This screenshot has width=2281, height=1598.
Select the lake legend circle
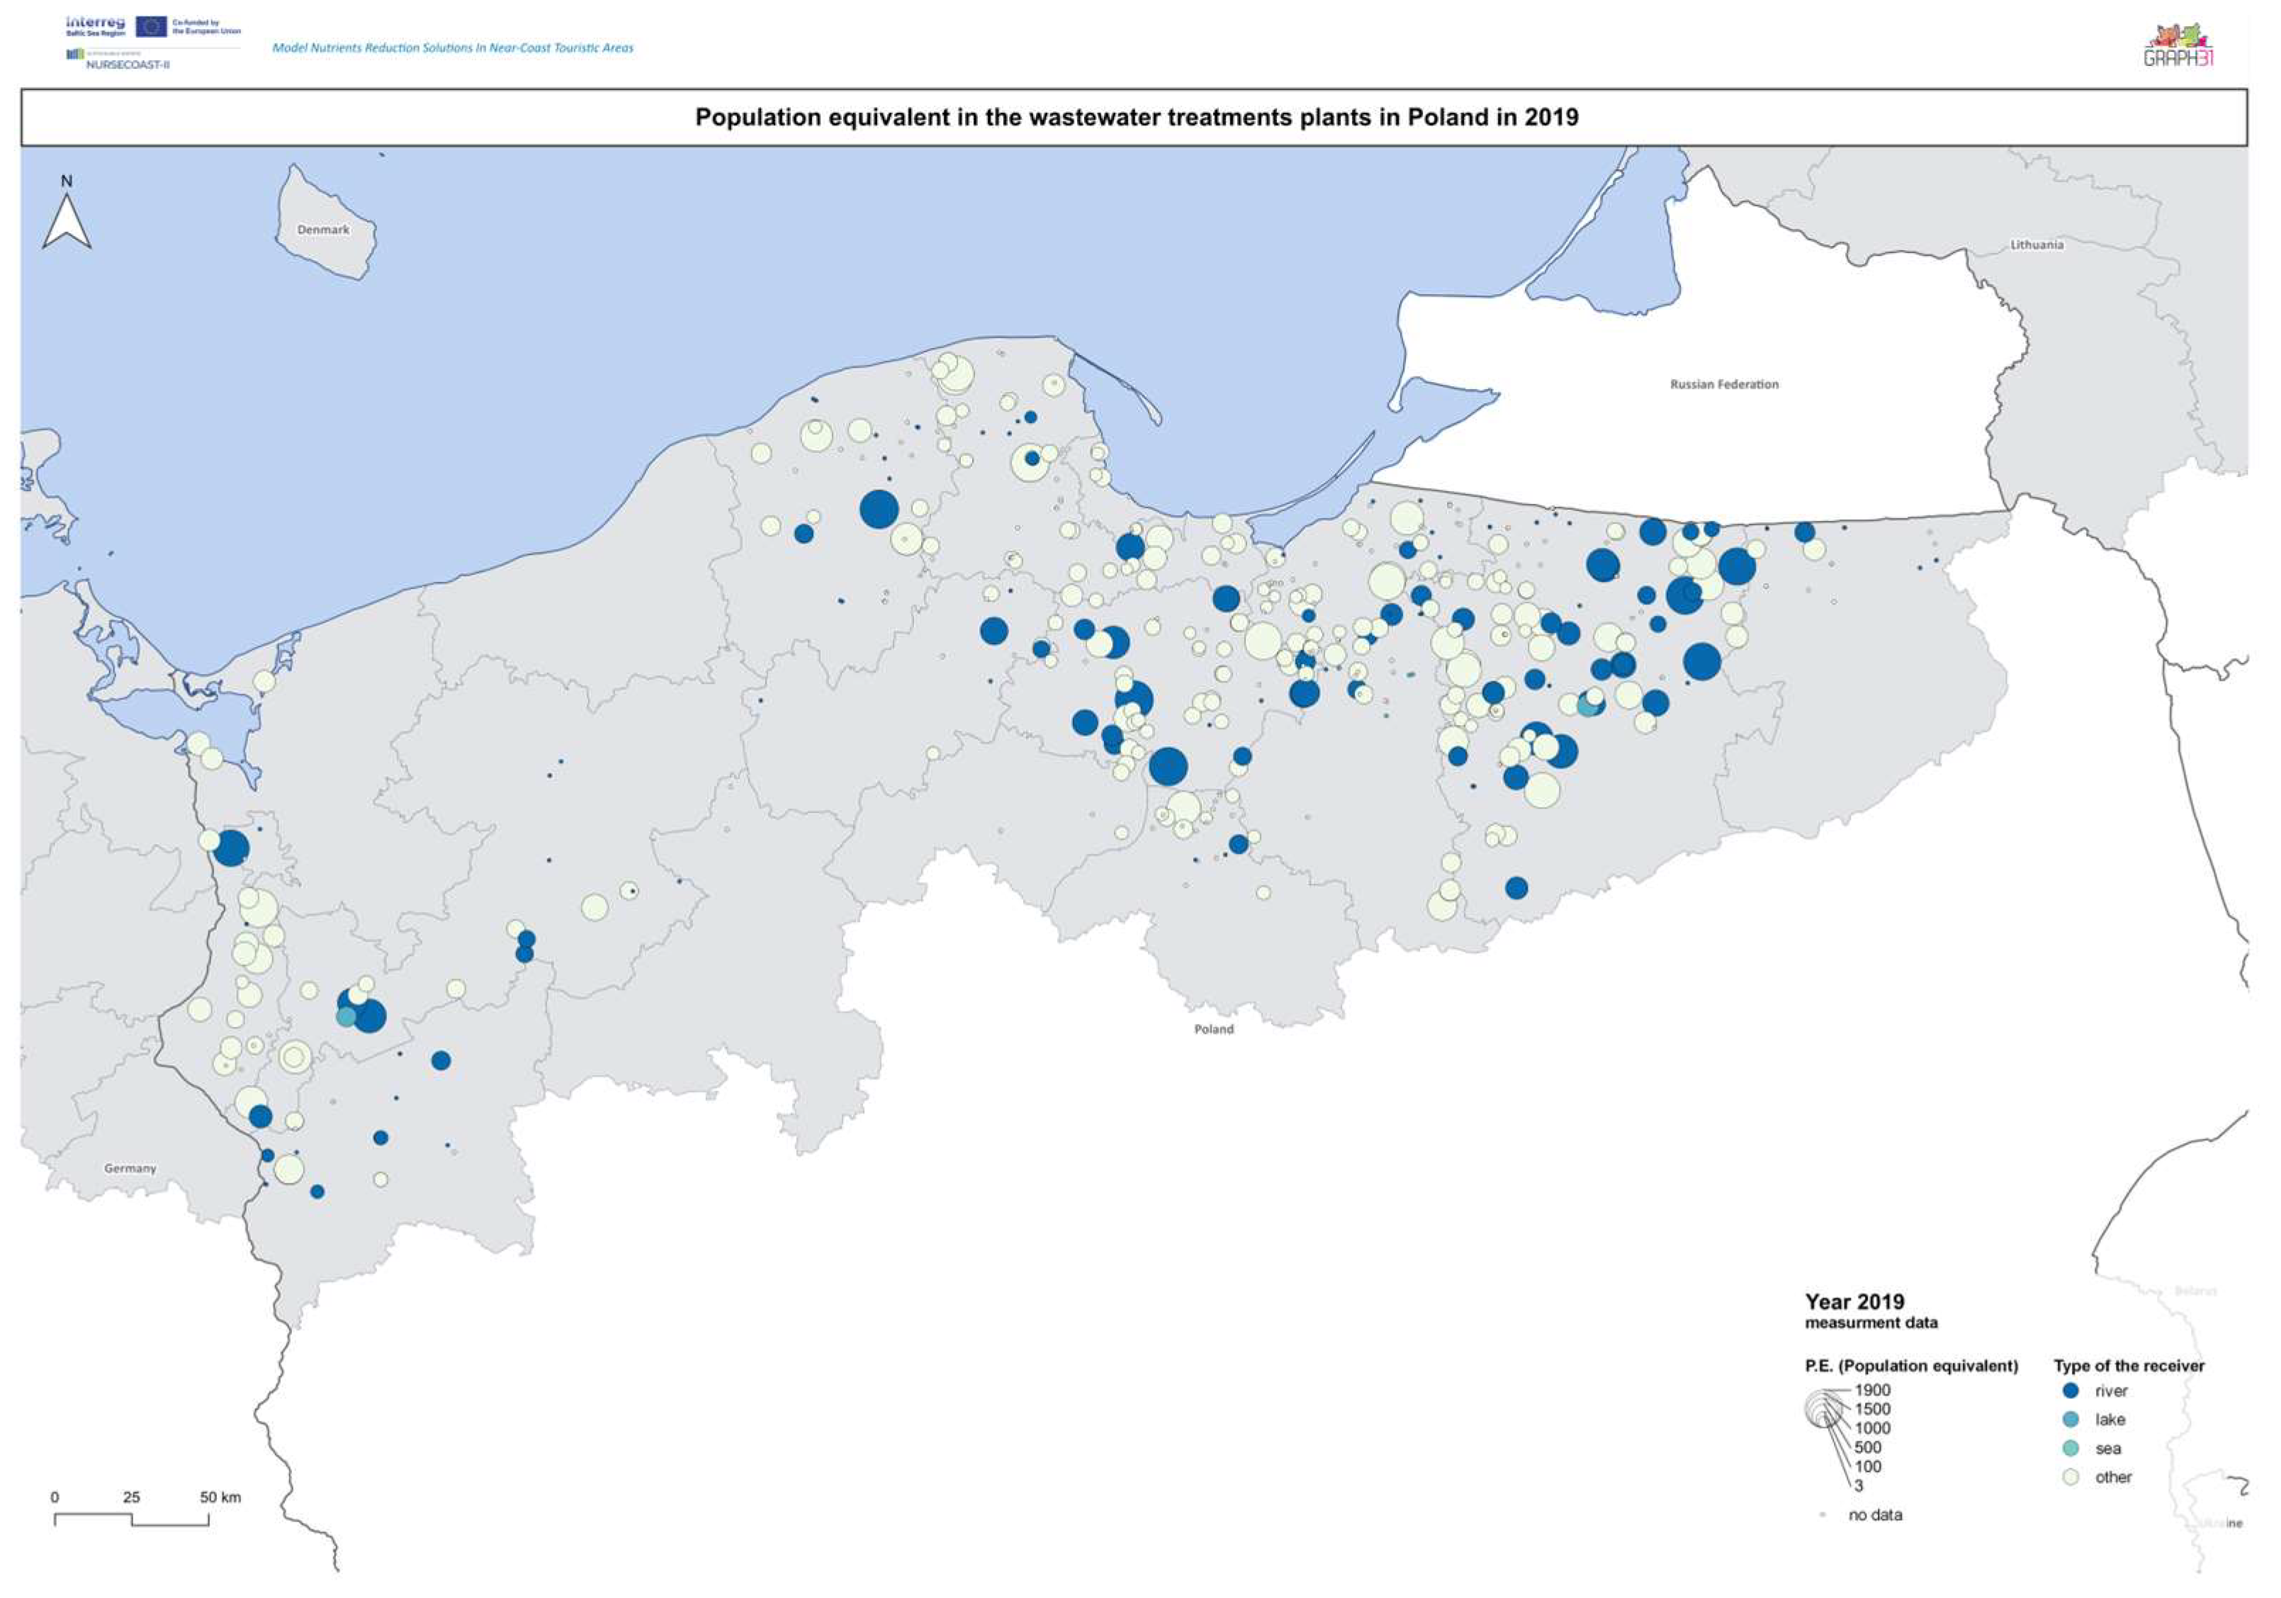point(2071,1419)
